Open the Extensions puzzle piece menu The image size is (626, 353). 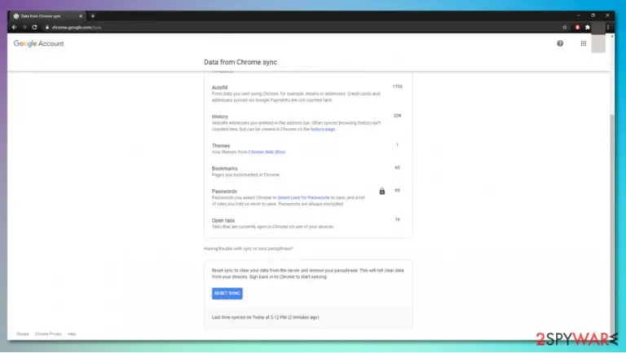tap(587, 27)
